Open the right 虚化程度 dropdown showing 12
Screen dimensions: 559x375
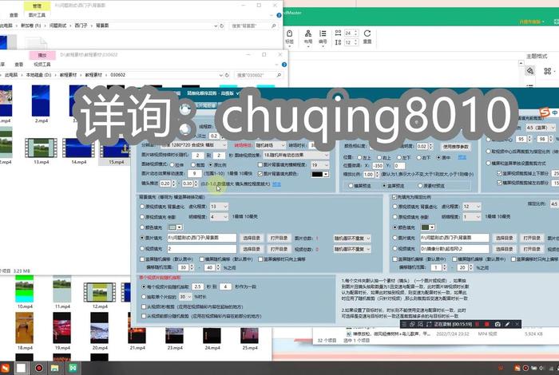pos(472,207)
